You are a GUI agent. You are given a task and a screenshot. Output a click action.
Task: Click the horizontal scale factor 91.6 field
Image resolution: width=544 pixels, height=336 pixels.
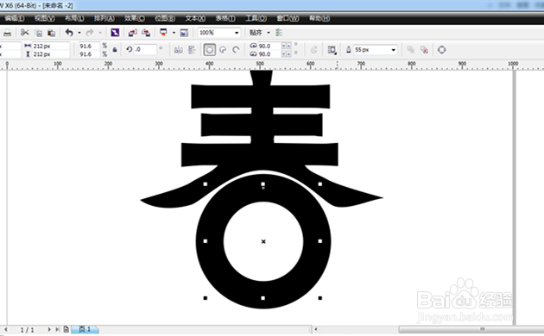[89, 46]
